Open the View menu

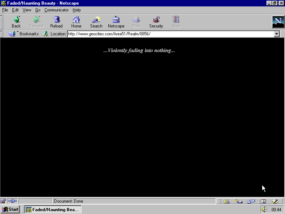pos(27,10)
